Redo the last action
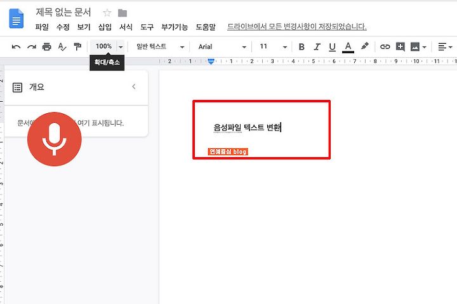Image resolution: width=457 pixels, height=304 pixels. tap(32, 46)
